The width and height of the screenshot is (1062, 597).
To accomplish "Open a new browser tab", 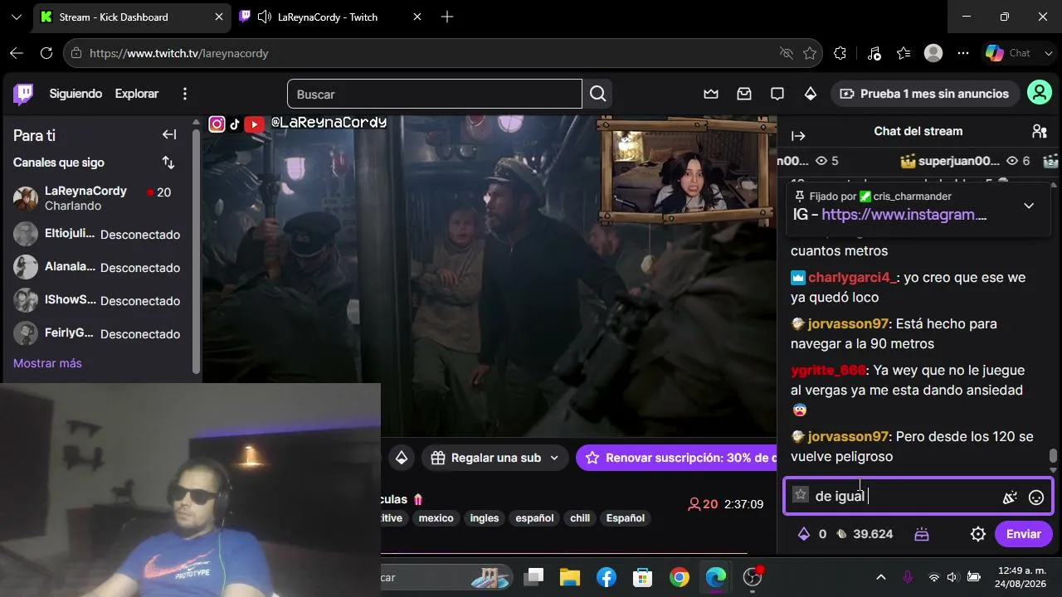I will click(x=447, y=17).
